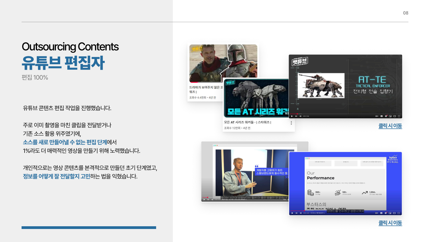Viewport: 431px width, 242px height.
Task: Open the 모든 AT 시리즈 워커 thumbnail
Action: [x=257, y=98]
